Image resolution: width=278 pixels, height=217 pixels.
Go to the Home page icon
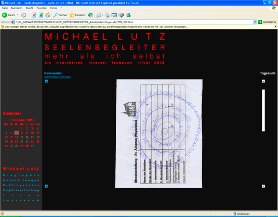(48, 15)
